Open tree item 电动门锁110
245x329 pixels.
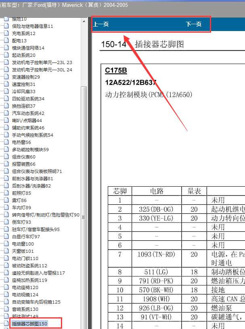pyautogui.click(x=25, y=258)
